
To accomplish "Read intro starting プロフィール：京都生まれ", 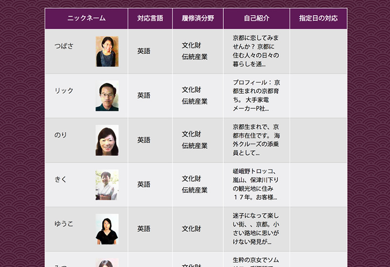I will click(256, 95).
